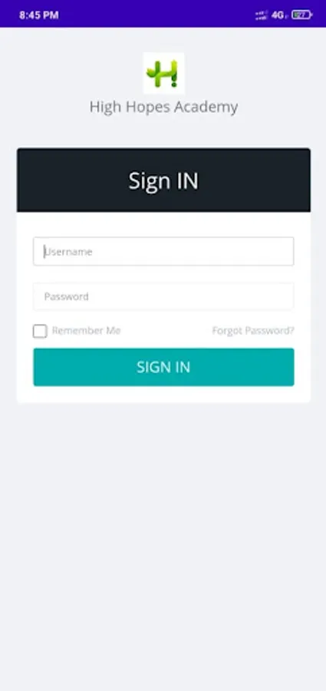Focus the Password input field
This screenshot has height=691, width=326.
pos(163,296)
